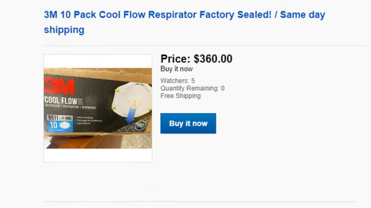Click the COOL FLOW text on the box
The image size is (371, 208).
coord(61,101)
